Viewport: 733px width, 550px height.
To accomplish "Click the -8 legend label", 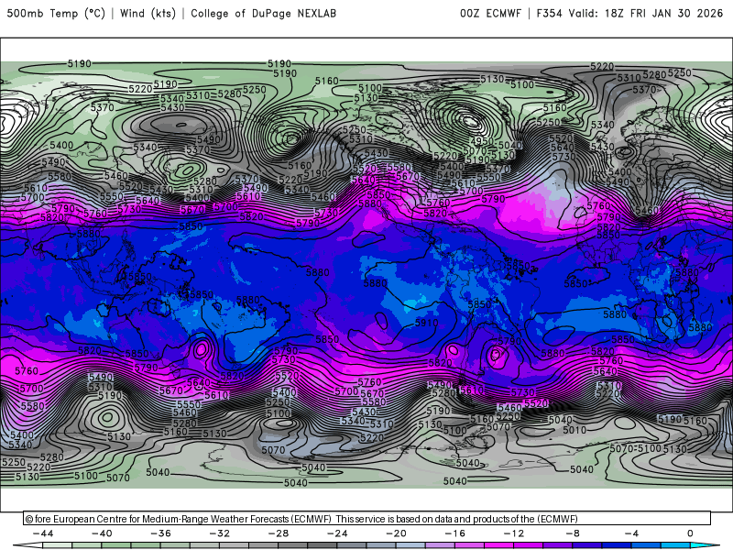I will point(572,533).
